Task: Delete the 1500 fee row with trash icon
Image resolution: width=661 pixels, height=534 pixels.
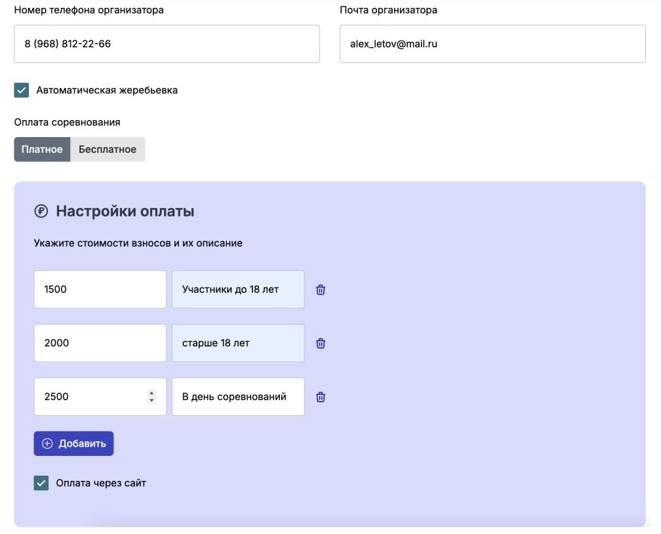Action: (321, 290)
